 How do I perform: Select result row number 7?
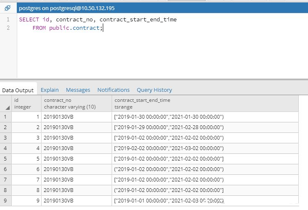point(6,180)
